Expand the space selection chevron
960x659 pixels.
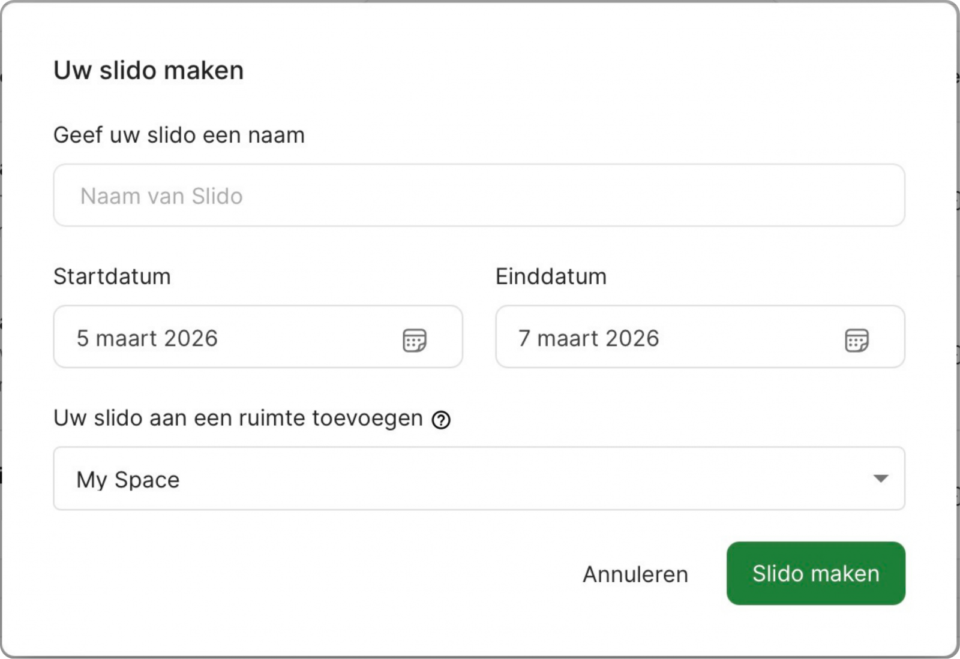(x=880, y=479)
